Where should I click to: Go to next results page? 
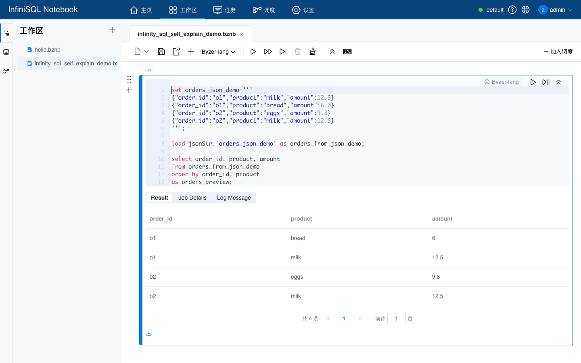(x=359, y=319)
